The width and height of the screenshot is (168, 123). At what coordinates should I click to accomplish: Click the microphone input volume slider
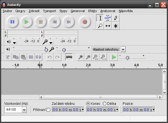pyautogui.click(x=73, y=50)
